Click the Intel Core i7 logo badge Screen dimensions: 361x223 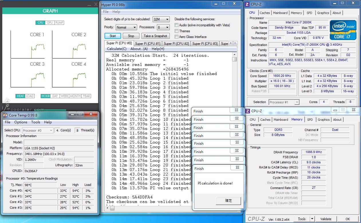[x=343, y=30]
